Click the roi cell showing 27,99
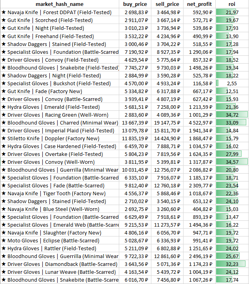249x284 pixels. [232, 154]
